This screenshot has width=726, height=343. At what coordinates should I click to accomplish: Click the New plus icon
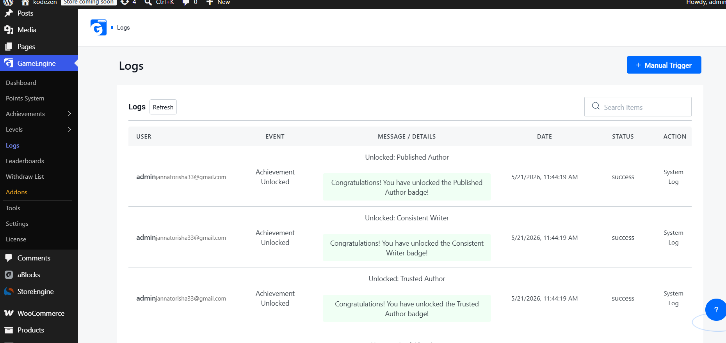click(x=210, y=2)
